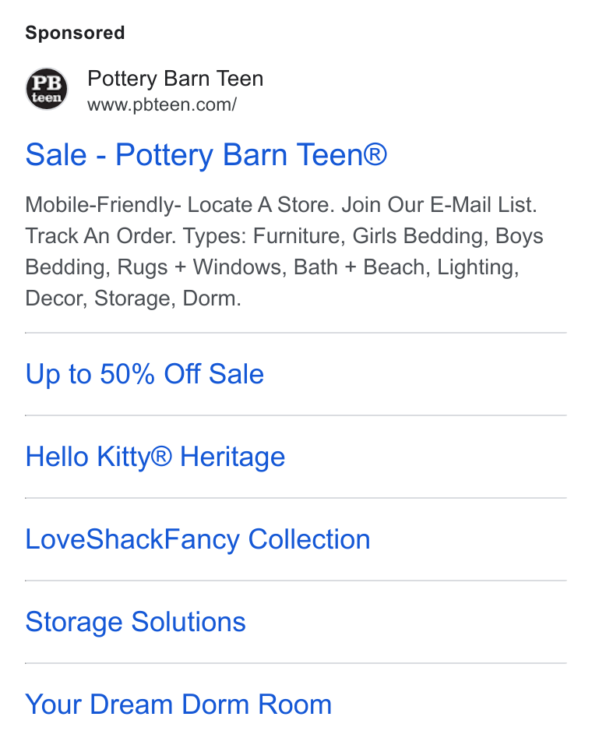The height and width of the screenshot is (745, 592).
Task: Click Track An Order in the description
Action: point(100,236)
